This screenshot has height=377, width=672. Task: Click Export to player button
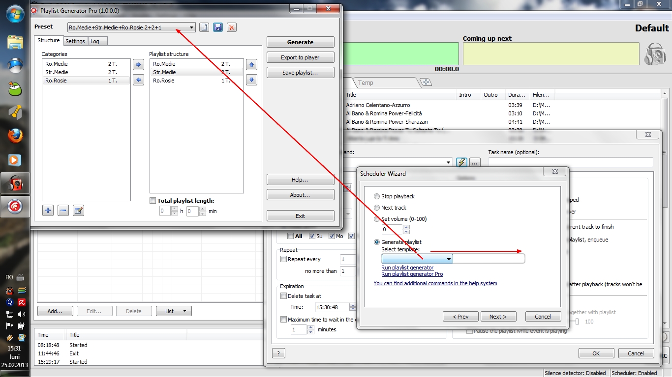coord(301,57)
